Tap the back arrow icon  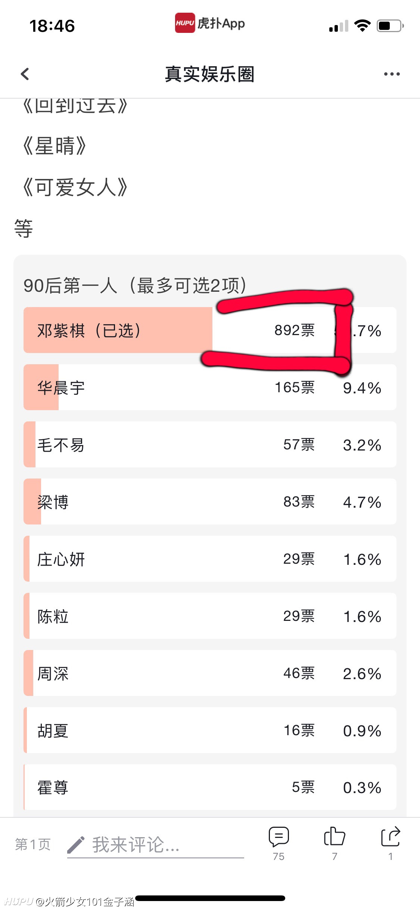(25, 74)
